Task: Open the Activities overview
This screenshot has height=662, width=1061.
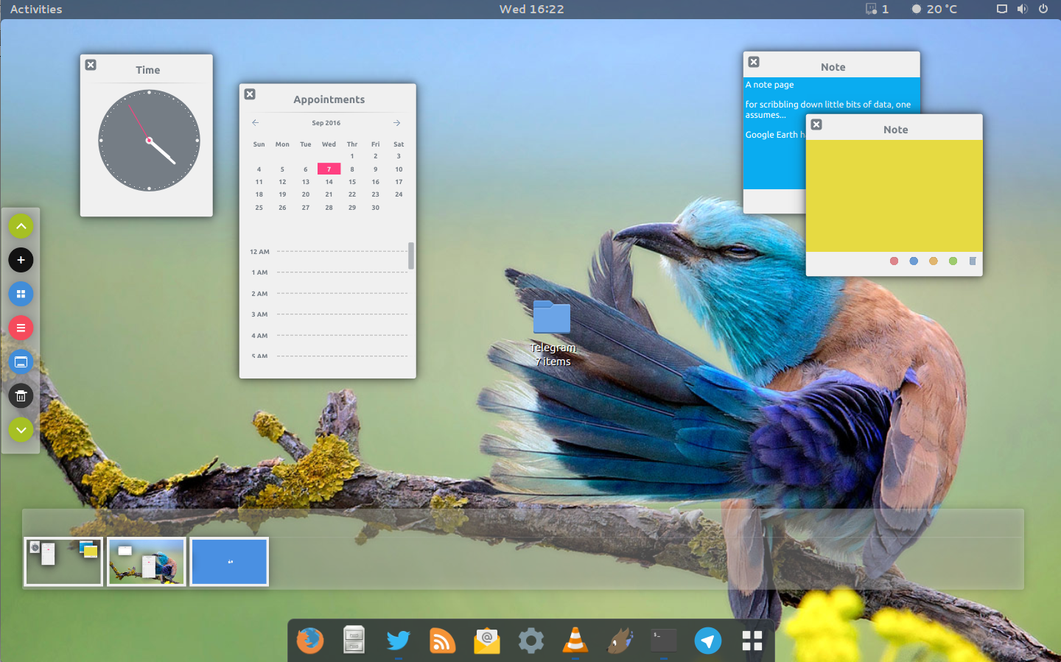Action: coord(36,9)
